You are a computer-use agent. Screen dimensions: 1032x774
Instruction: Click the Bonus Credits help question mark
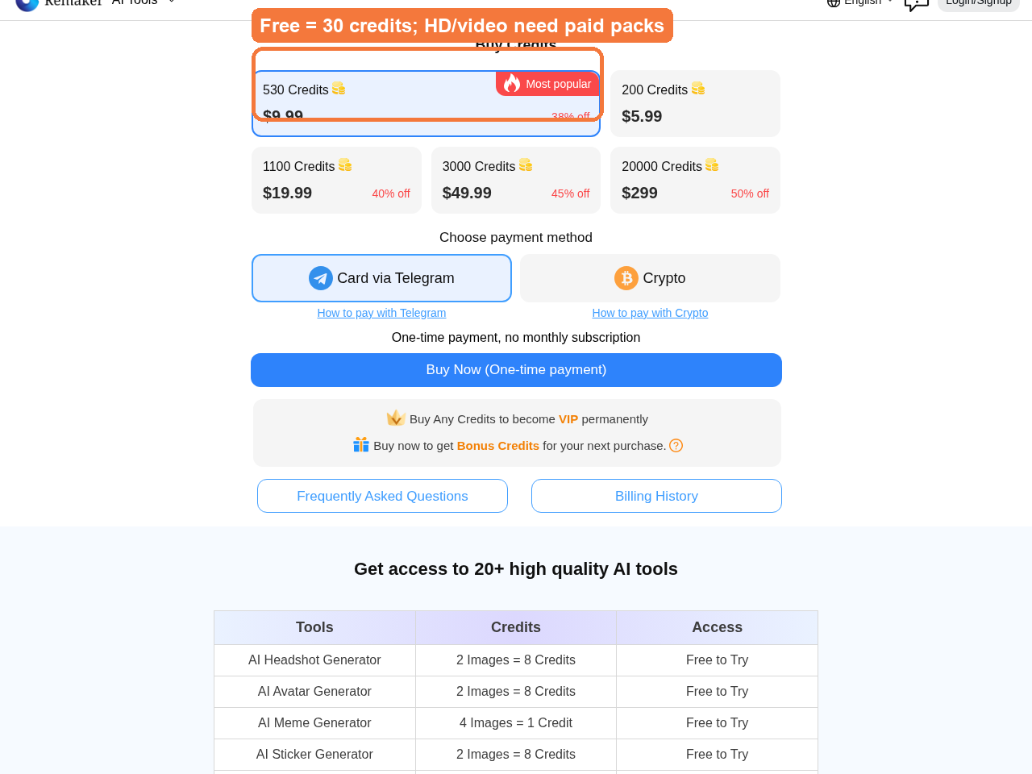(x=676, y=446)
